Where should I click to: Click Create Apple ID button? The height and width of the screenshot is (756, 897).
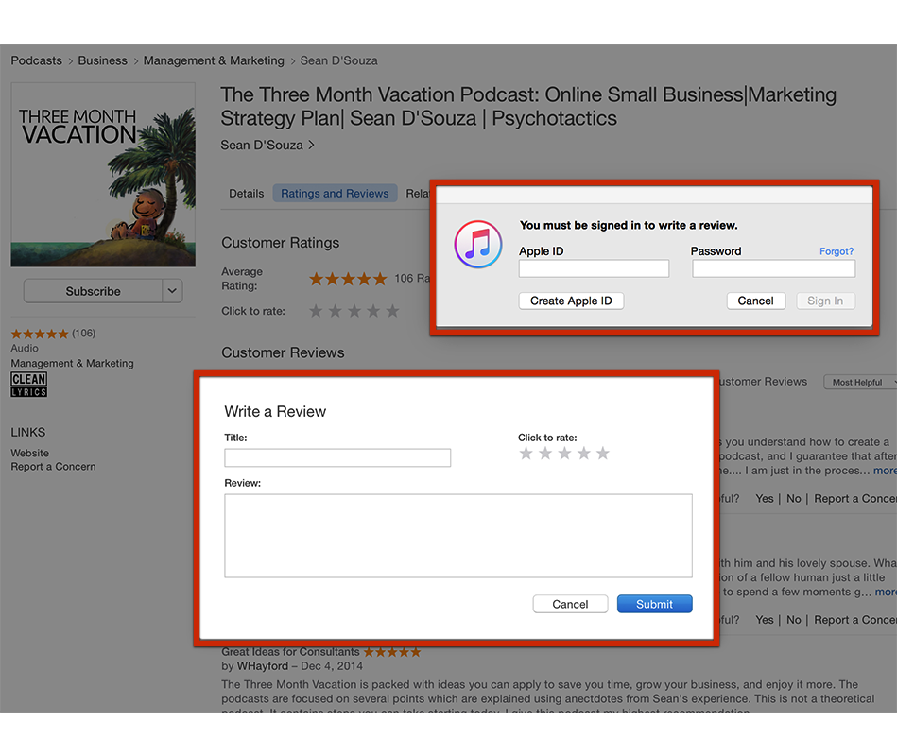point(571,301)
